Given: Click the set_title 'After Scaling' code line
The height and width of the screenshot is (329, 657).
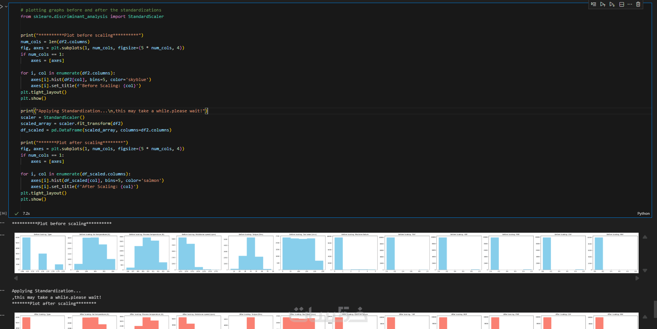Looking at the screenshot, I should tap(85, 186).
